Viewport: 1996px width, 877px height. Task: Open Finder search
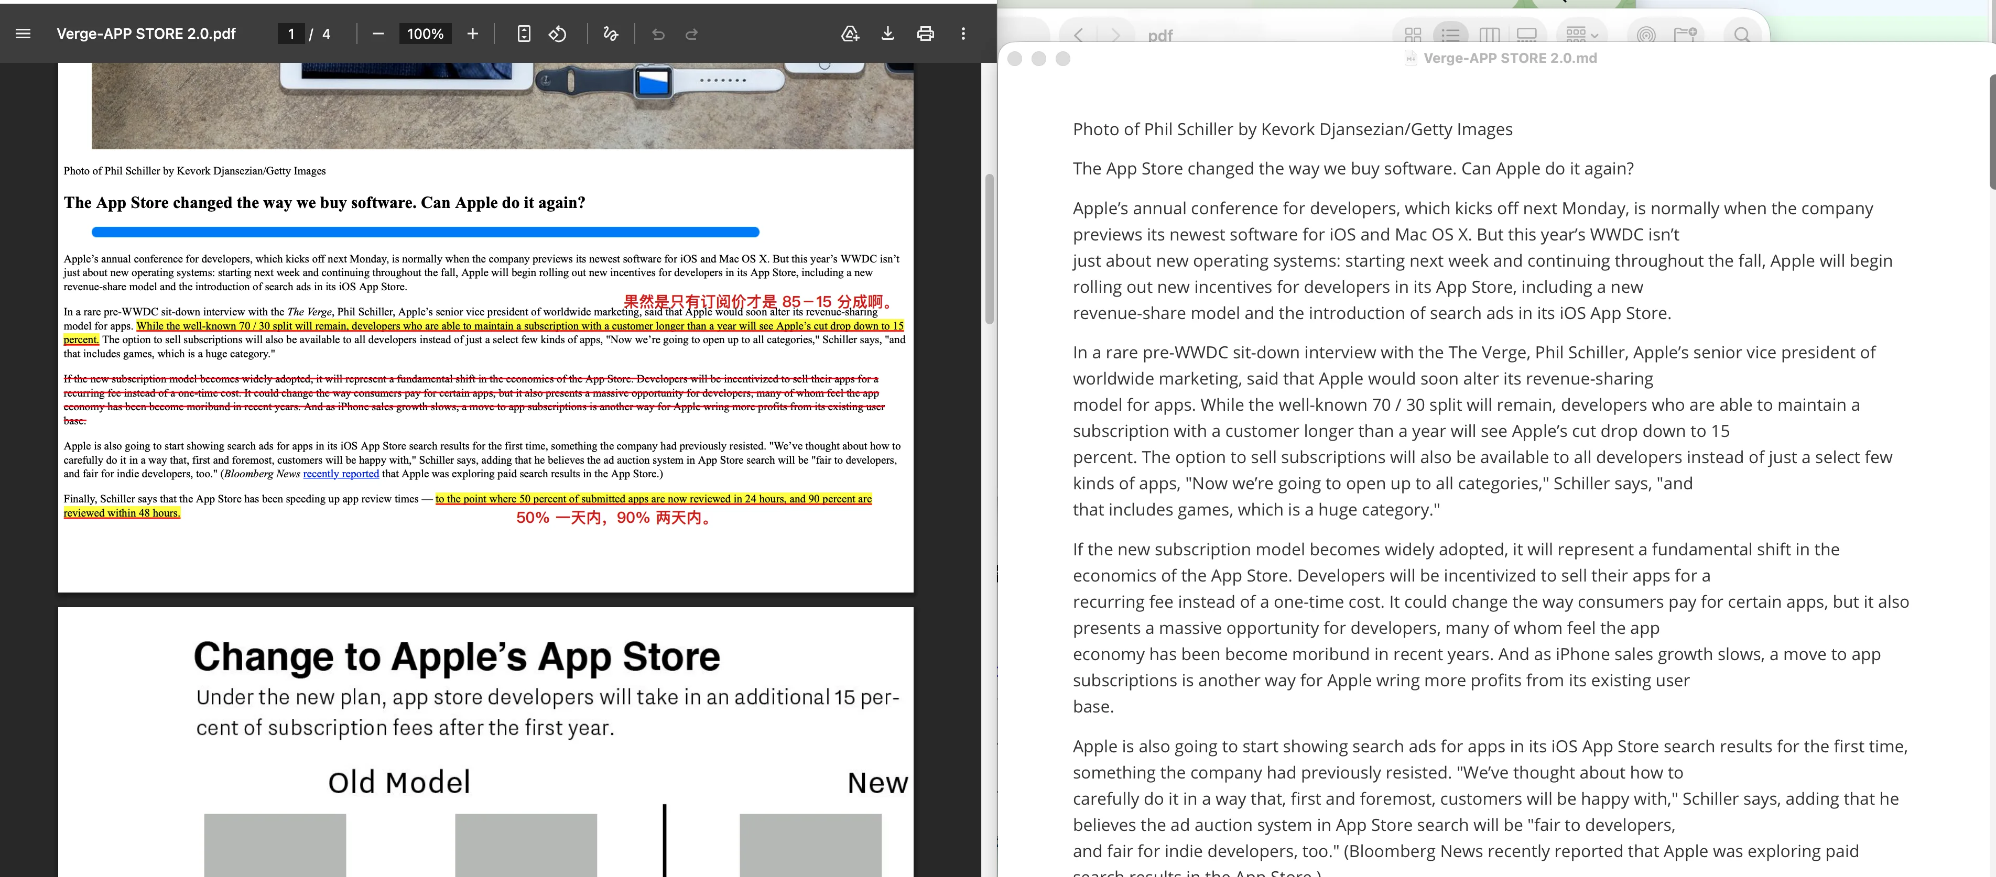[x=1742, y=35]
